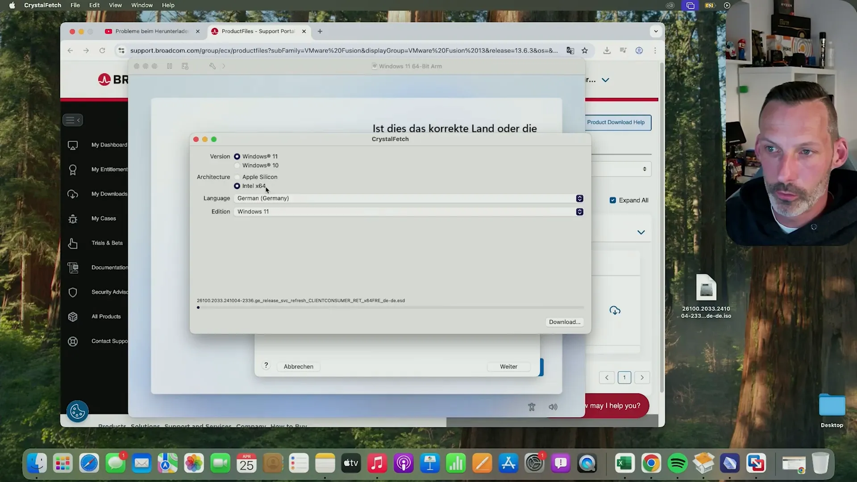Expand the user account chevron in Broadcom header

coord(605,80)
